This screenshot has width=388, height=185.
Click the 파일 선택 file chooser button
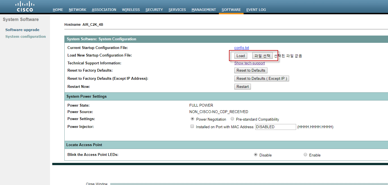pyautogui.click(x=262, y=56)
